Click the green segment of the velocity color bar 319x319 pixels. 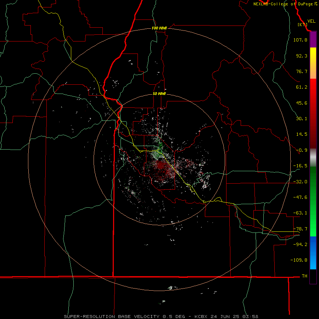[x=313, y=201]
